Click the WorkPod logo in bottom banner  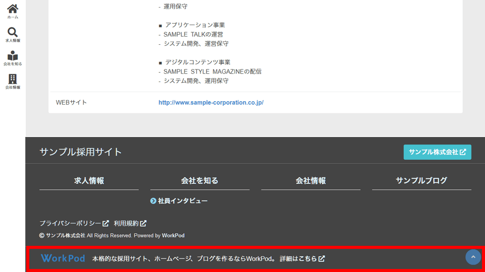click(63, 258)
